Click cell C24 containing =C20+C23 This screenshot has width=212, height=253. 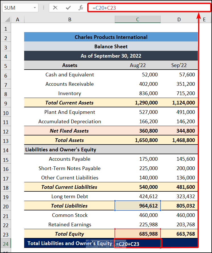138,243
